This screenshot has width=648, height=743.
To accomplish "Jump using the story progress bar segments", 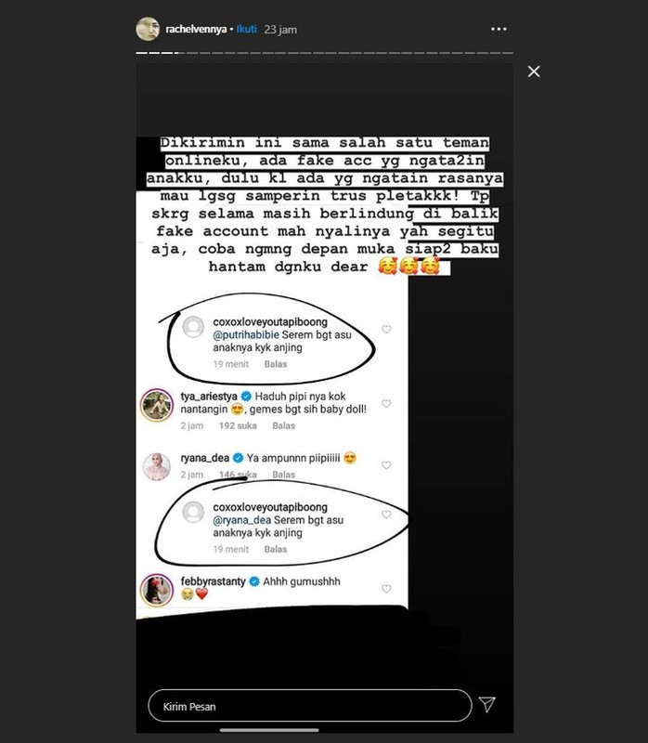I will pyautogui.click(x=325, y=53).
